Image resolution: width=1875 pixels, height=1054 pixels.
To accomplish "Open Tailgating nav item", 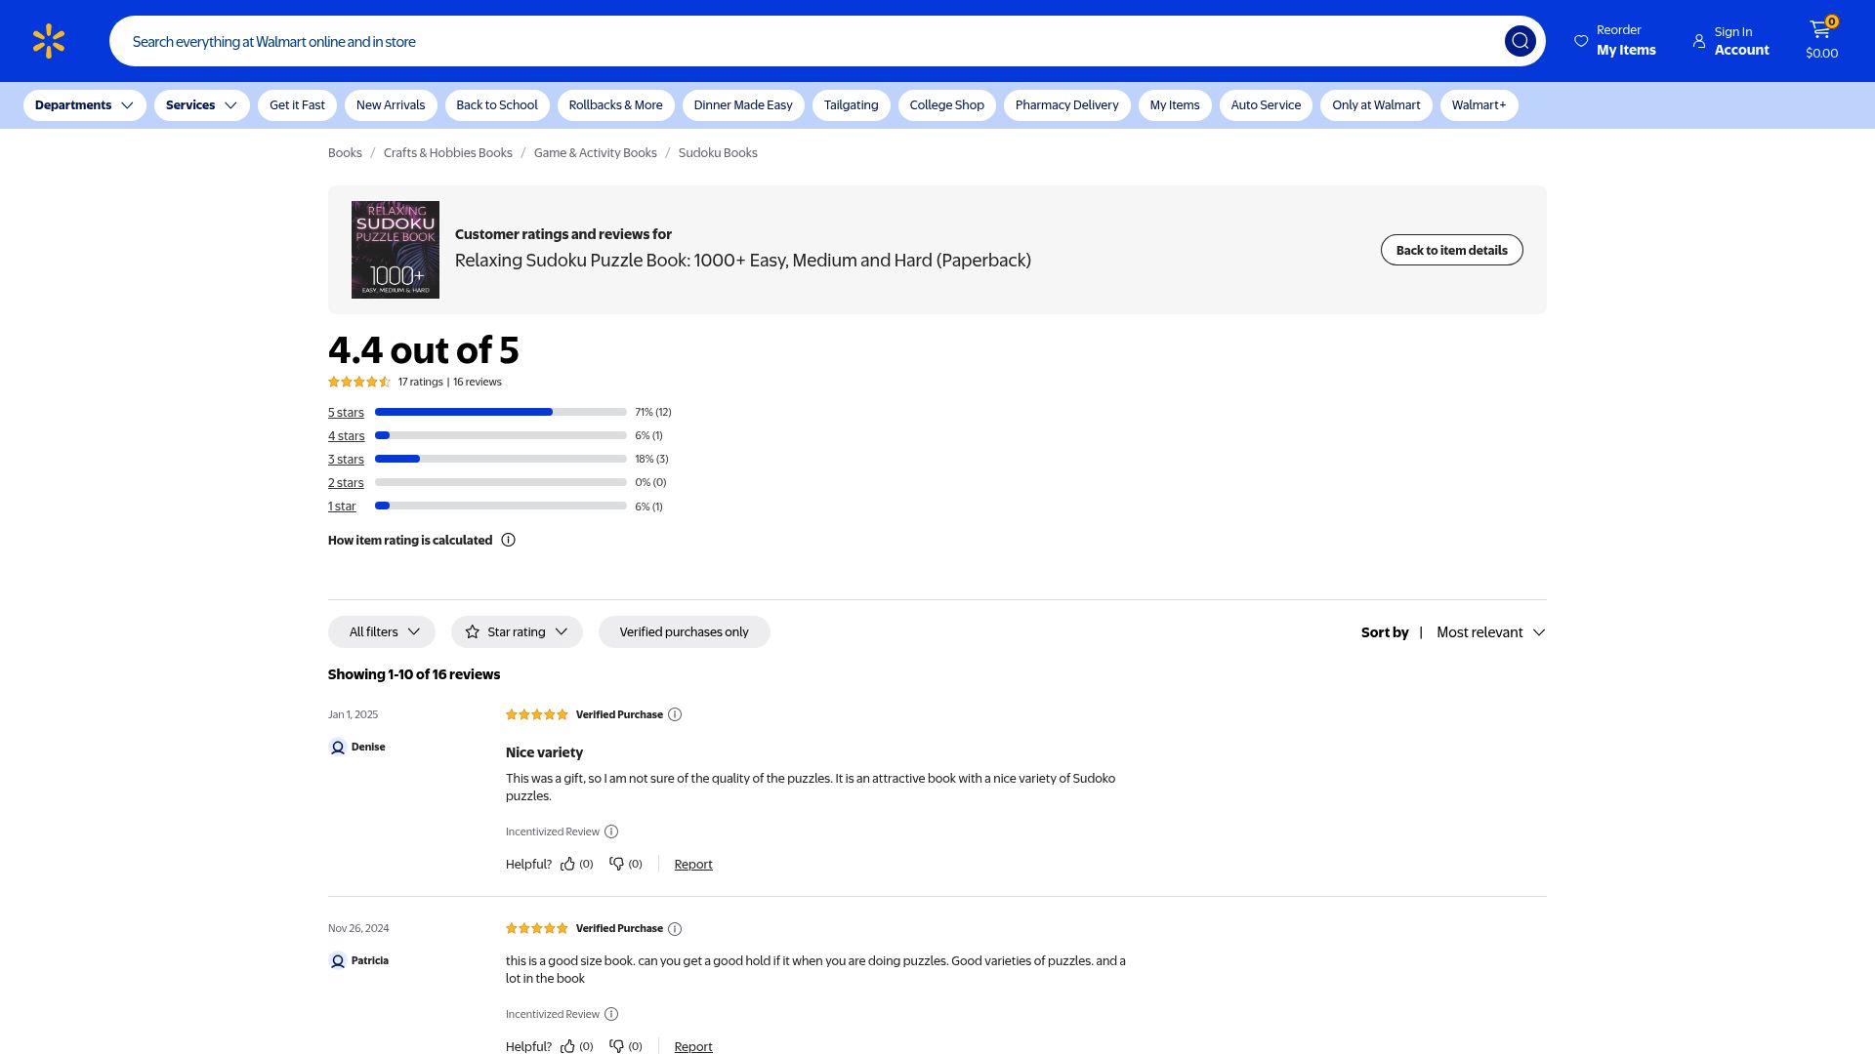I will point(852,105).
